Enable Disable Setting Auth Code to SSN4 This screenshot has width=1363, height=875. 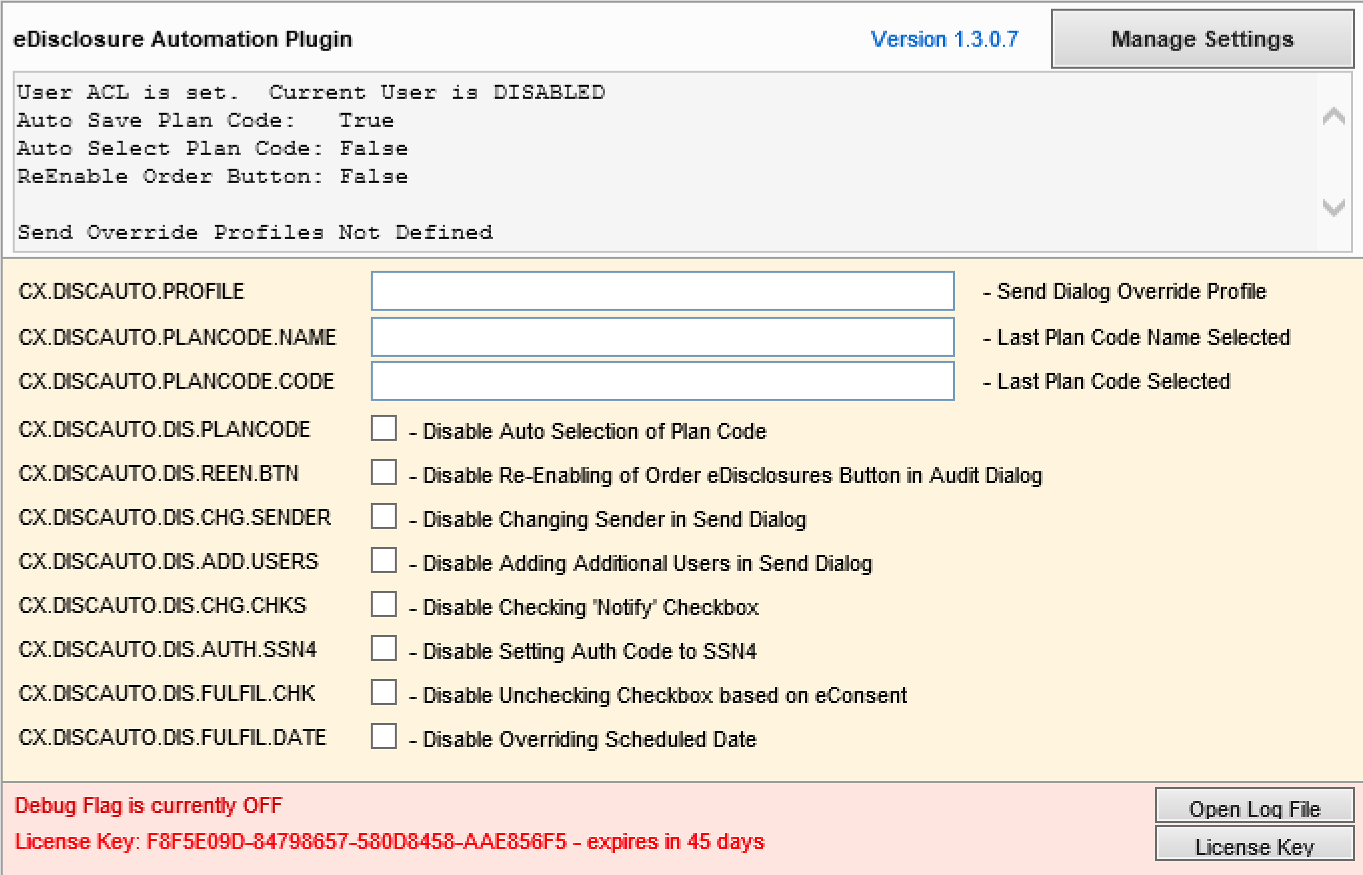(x=384, y=649)
